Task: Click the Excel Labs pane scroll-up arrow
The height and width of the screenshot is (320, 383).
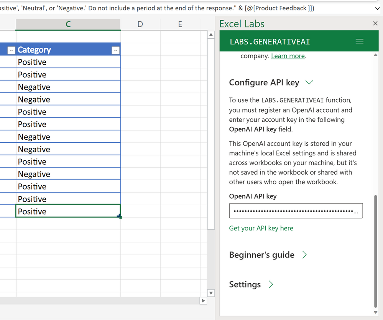Action: point(376,55)
